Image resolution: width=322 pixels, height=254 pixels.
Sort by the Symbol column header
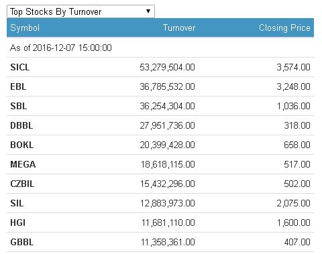pyautogui.click(x=25, y=28)
